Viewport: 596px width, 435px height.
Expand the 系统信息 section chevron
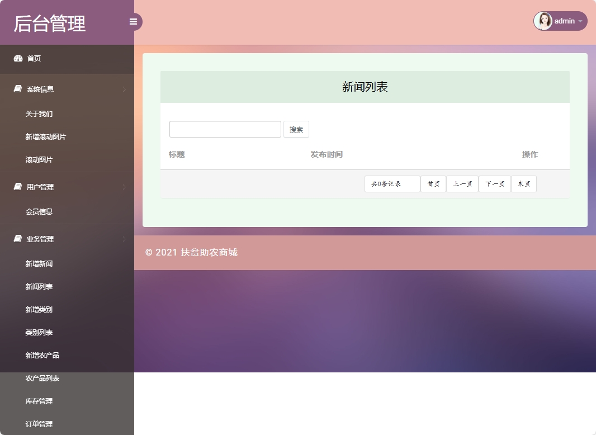coord(124,89)
